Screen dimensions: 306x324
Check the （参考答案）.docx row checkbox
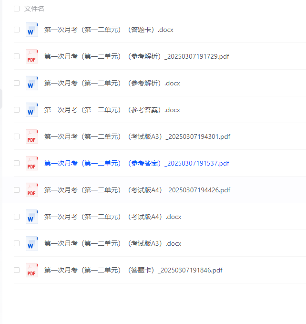17,110
